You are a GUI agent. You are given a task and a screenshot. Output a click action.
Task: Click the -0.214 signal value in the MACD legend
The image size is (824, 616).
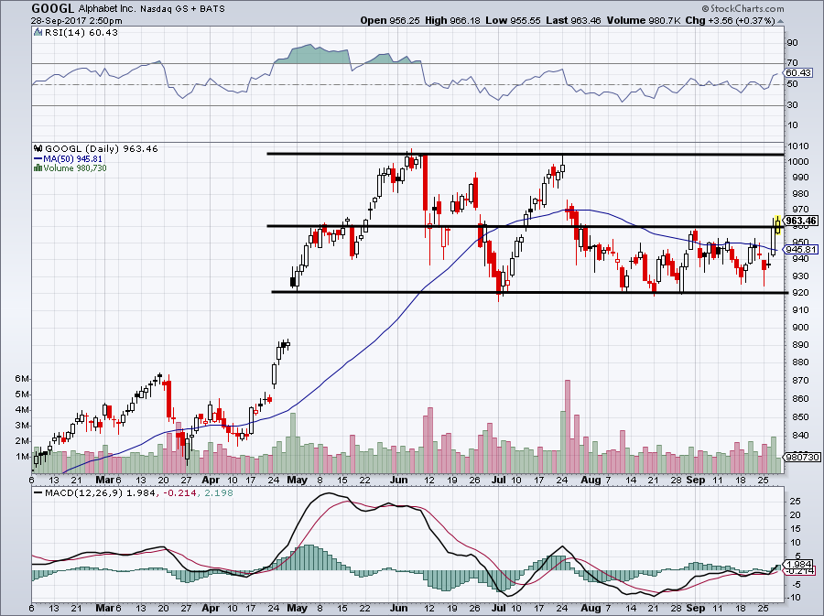click(179, 493)
